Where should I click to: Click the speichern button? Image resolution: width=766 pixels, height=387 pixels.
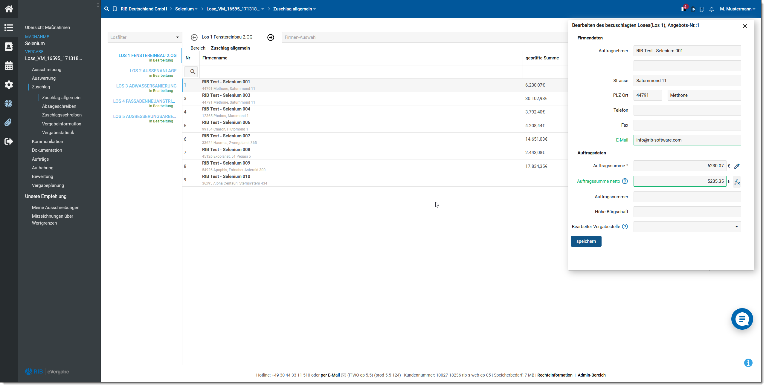586,241
